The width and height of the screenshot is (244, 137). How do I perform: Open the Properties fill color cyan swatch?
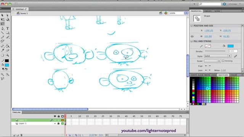point(230,46)
